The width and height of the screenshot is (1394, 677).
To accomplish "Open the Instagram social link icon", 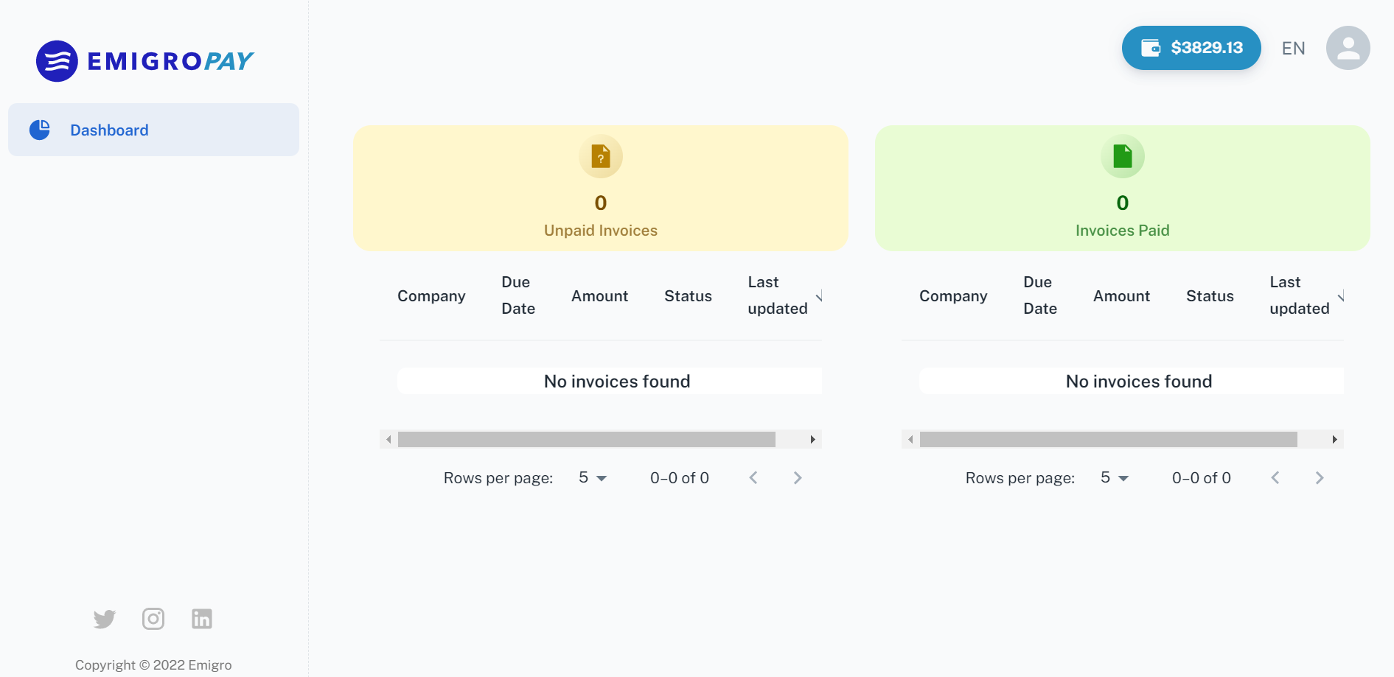I will point(153,619).
